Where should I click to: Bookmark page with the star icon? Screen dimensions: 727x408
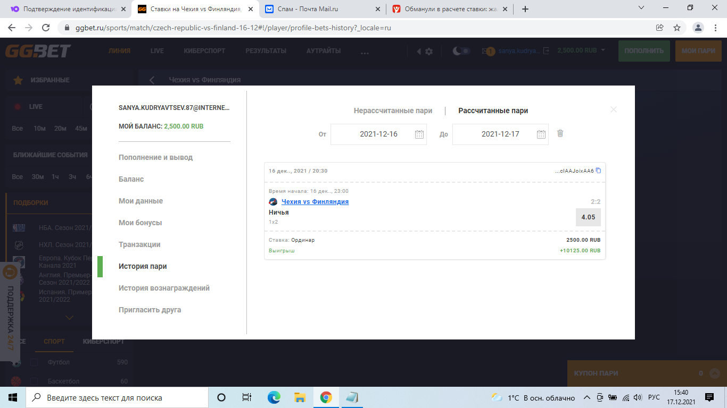(x=677, y=28)
